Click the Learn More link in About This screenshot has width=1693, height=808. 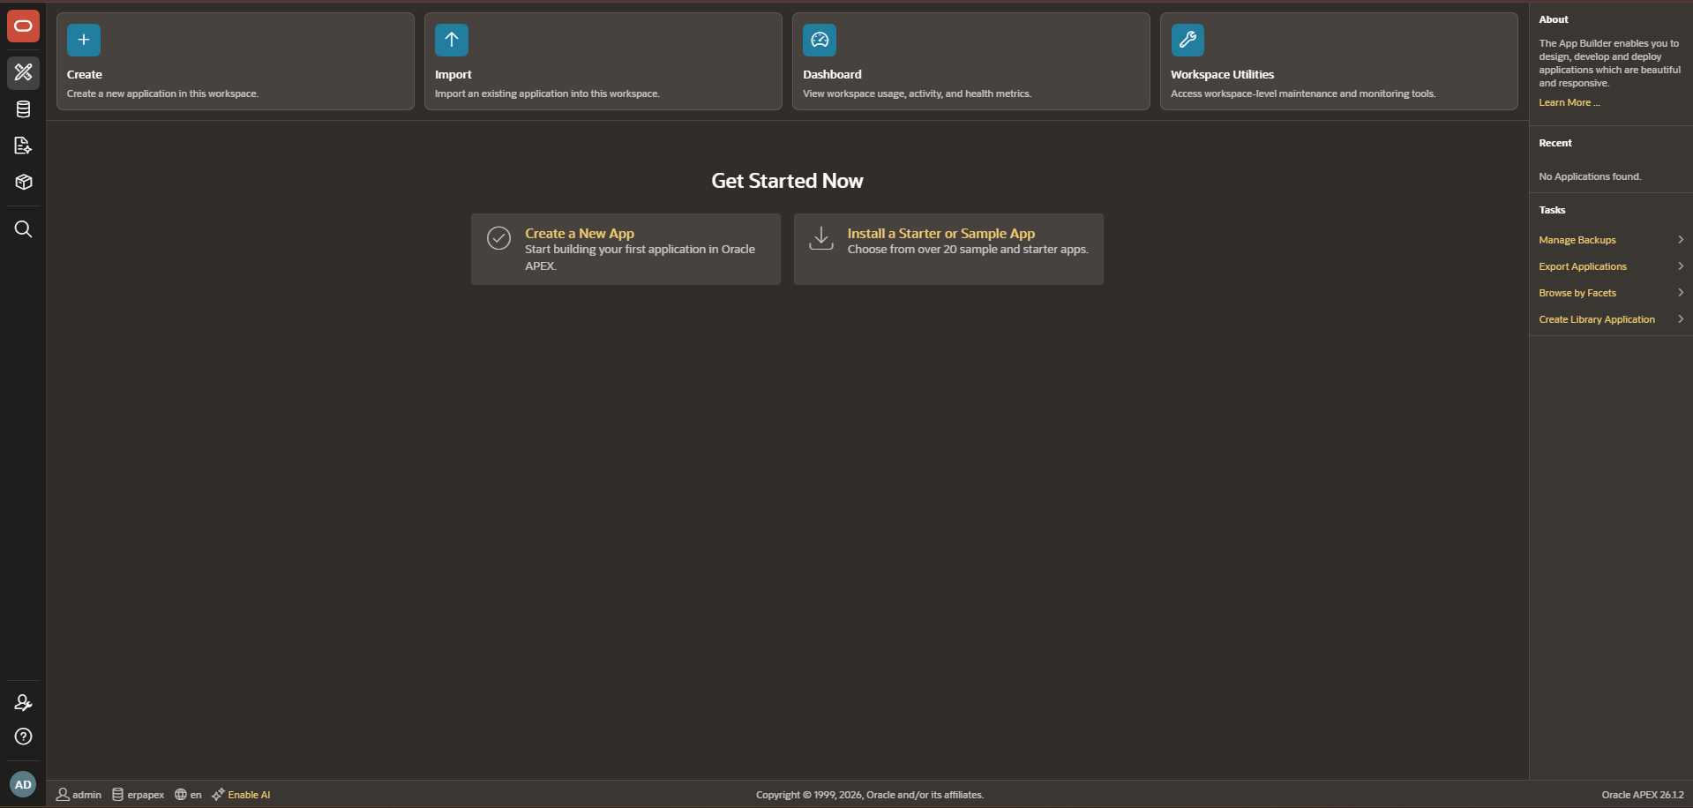pos(1569,103)
